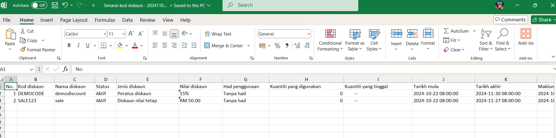556x138 pixels.
Task: Click Increase Font Size icon
Action: pos(131,34)
